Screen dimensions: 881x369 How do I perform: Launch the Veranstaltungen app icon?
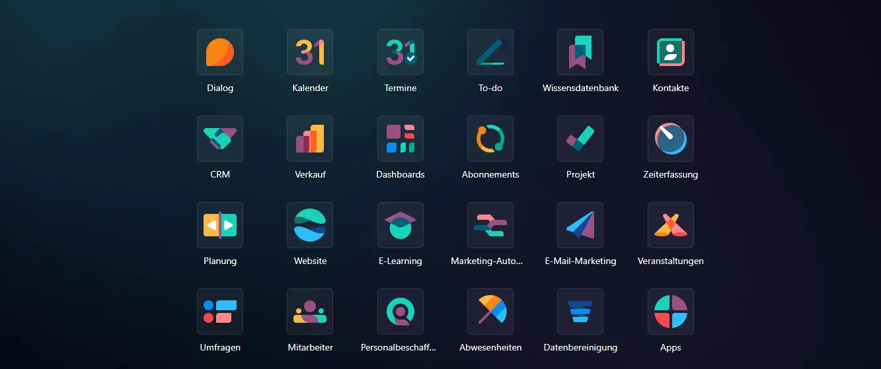coord(671,225)
